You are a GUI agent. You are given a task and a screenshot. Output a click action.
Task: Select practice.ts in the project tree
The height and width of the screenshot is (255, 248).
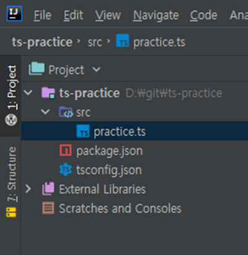pos(134,131)
